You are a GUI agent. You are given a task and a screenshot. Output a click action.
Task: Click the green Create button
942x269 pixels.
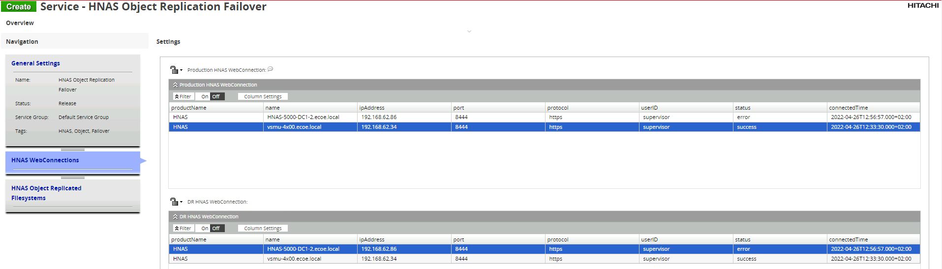19,6
